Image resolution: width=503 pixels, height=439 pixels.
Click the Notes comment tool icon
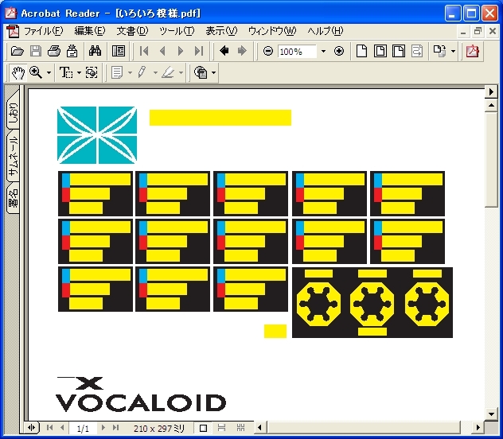click(117, 72)
